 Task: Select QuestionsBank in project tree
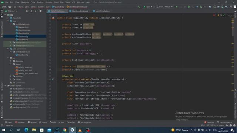click(24, 30)
